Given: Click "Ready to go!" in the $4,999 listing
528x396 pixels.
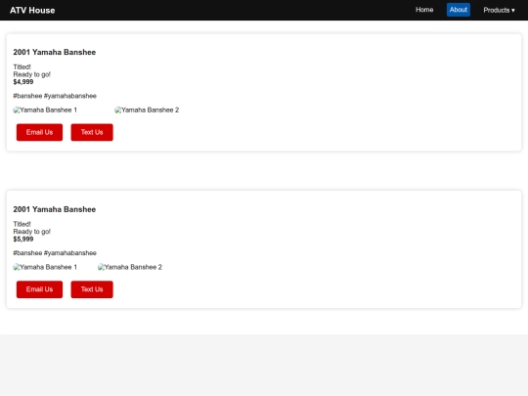Looking at the screenshot, I should [x=32, y=74].
